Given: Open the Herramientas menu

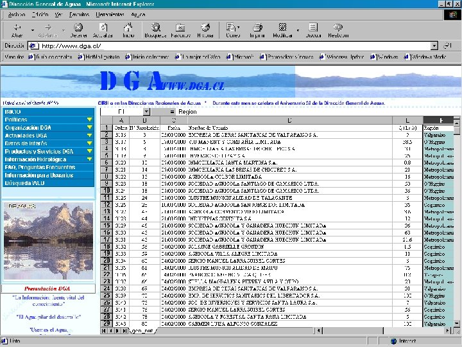Looking at the screenshot, I should pos(110,14).
